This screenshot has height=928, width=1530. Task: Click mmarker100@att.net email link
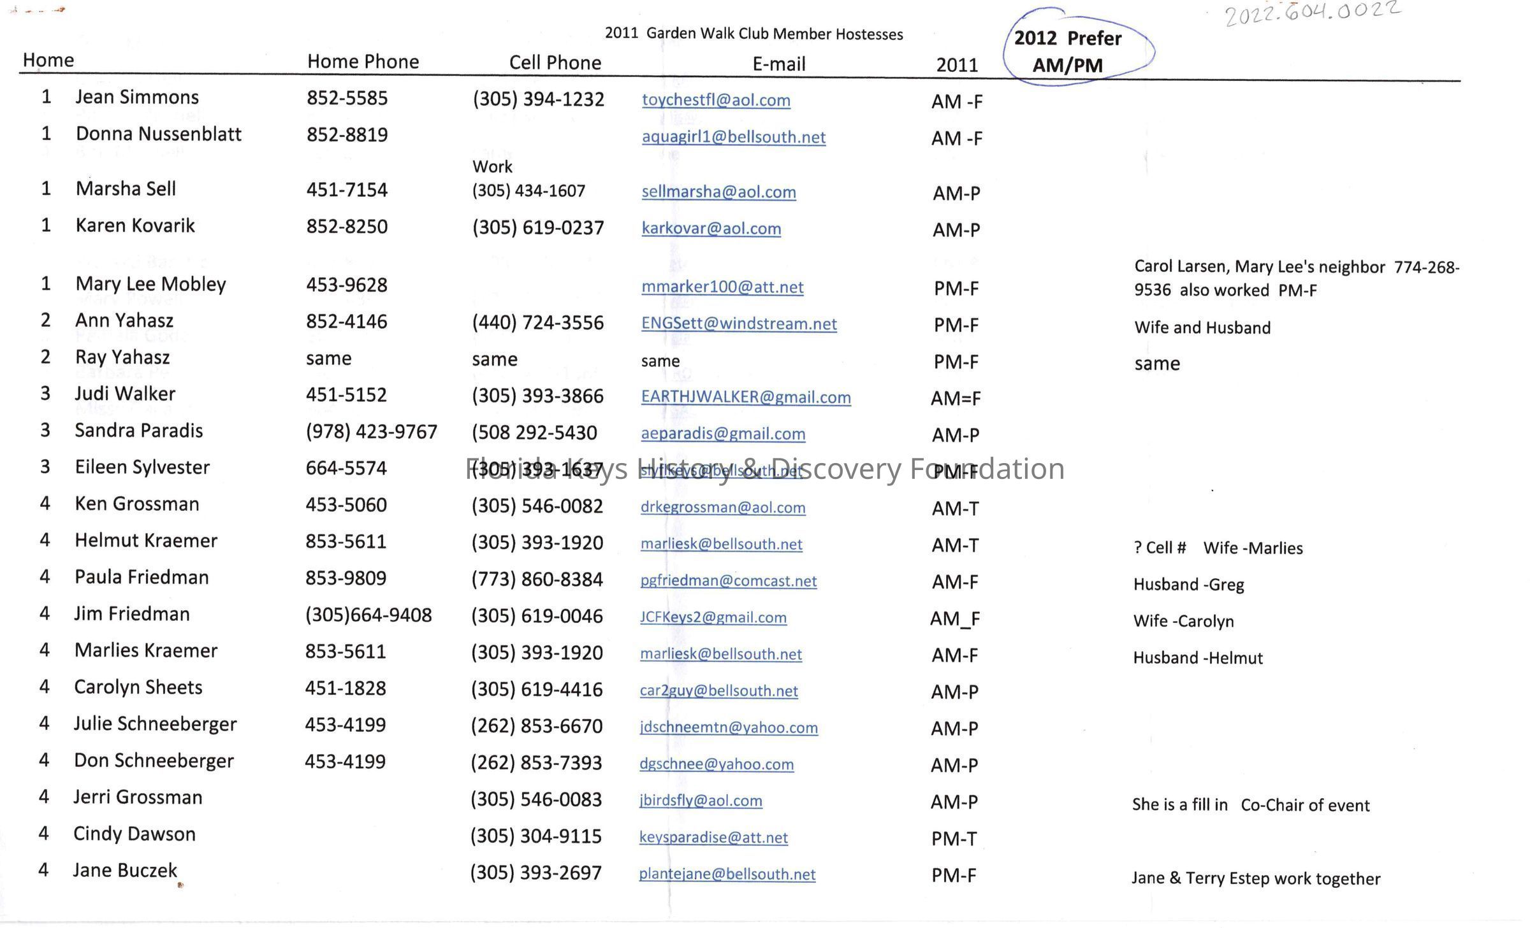722,287
